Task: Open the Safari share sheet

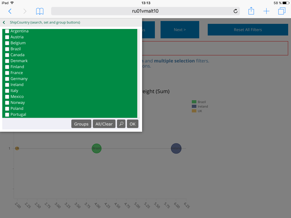Action: pyautogui.click(x=251, y=11)
